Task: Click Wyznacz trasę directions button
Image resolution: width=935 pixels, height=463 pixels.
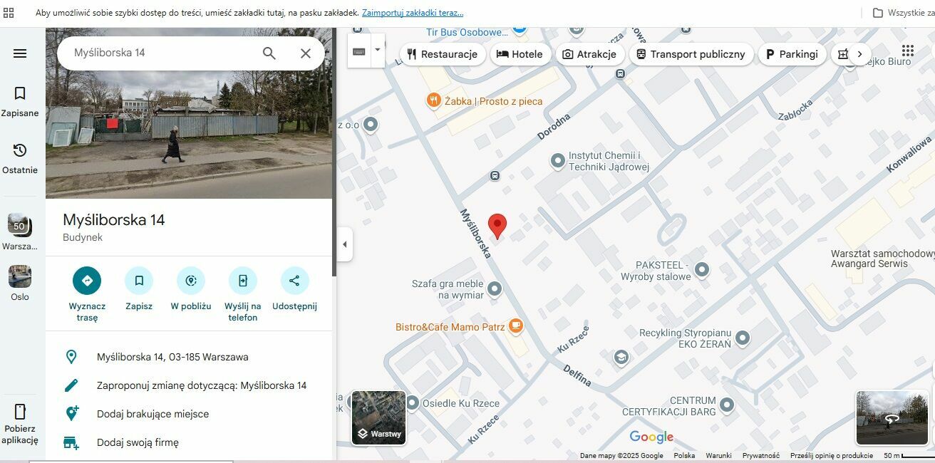Action: tap(87, 281)
